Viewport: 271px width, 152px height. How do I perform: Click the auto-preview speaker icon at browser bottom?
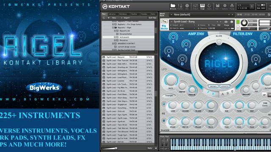pyautogui.click(x=156, y=148)
